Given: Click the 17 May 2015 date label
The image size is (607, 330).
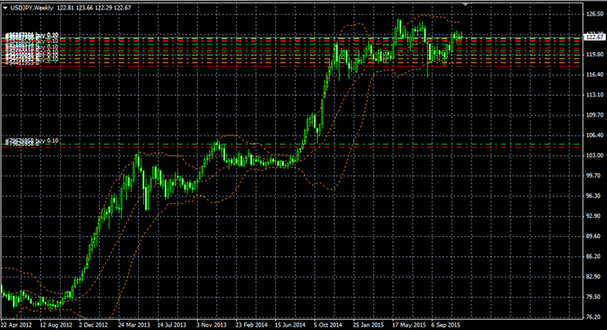Looking at the screenshot, I should [409, 325].
